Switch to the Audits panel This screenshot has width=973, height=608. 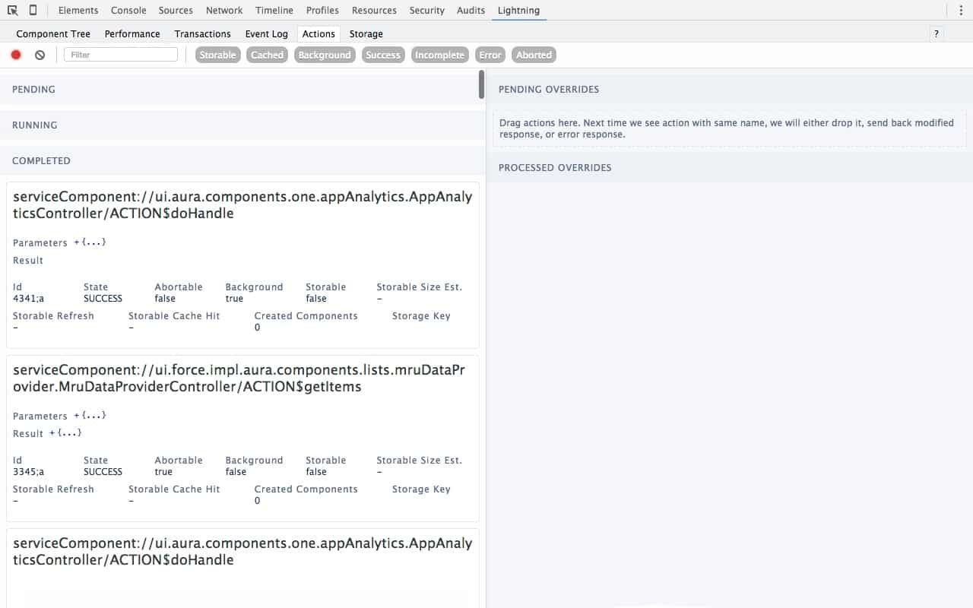coord(471,11)
